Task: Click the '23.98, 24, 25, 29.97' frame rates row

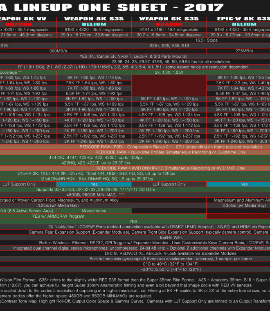Action: coord(135,62)
